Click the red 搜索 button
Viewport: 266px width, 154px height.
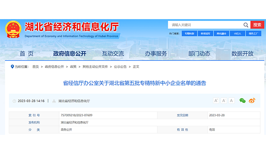click(x=257, y=25)
